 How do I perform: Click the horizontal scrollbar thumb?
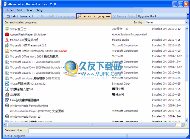click(x=91, y=124)
